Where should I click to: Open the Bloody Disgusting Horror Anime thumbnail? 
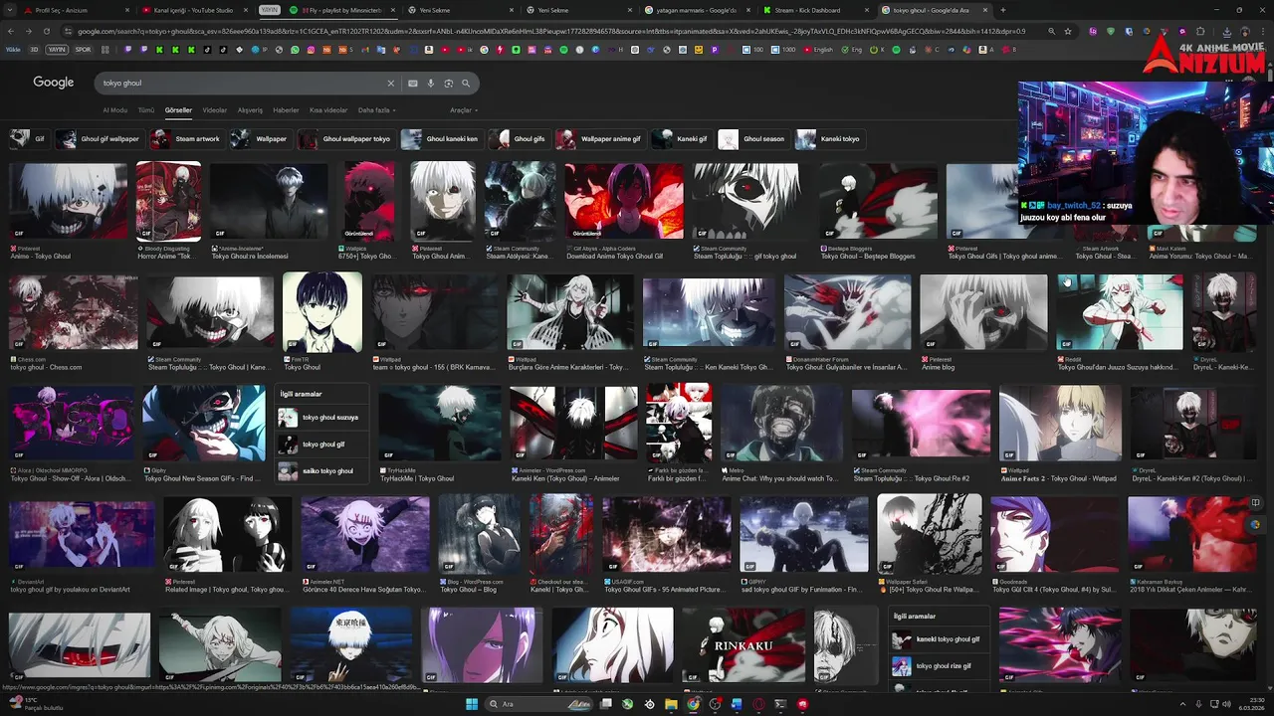168,202
